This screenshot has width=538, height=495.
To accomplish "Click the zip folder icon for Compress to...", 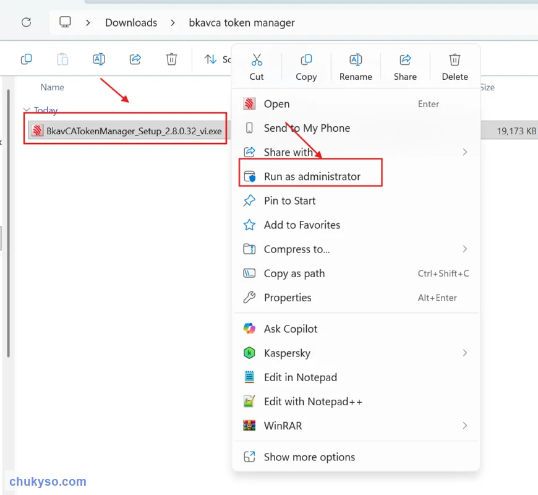I will tap(249, 249).
